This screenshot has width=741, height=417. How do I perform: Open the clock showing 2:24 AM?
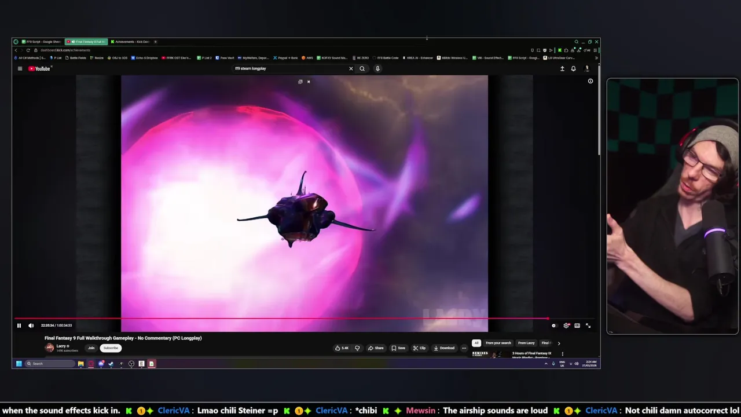click(589, 364)
